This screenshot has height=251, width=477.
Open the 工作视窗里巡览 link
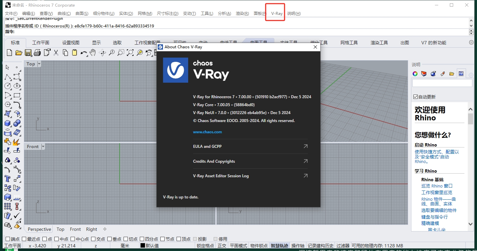(x=437, y=192)
